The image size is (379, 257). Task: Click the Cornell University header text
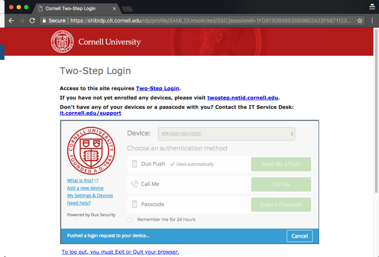(109, 42)
